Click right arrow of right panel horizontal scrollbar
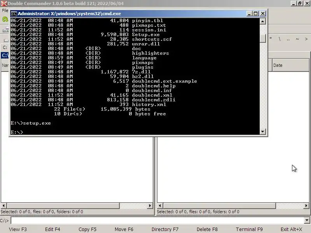Screen dimensions: 311x233 tap(306, 206)
